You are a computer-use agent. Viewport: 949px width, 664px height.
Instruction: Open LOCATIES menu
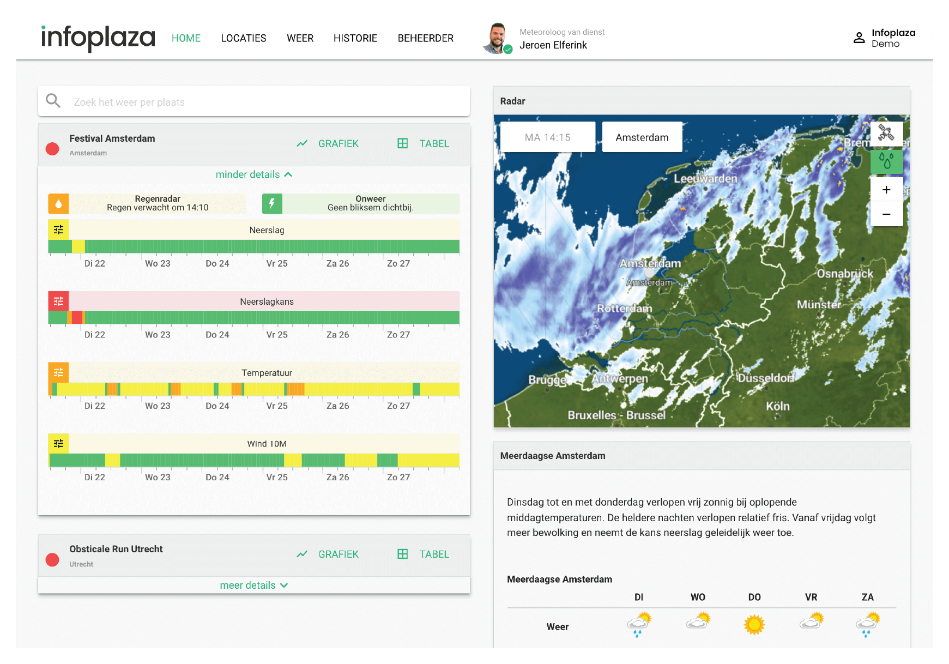click(244, 38)
